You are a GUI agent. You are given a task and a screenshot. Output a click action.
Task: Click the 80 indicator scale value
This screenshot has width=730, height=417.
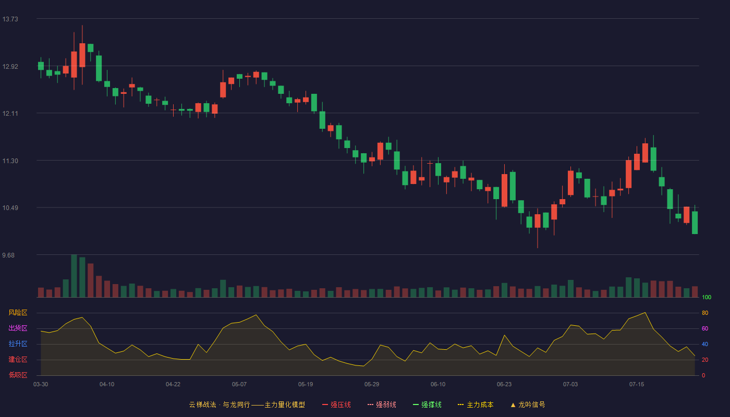pyautogui.click(x=705, y=313)
